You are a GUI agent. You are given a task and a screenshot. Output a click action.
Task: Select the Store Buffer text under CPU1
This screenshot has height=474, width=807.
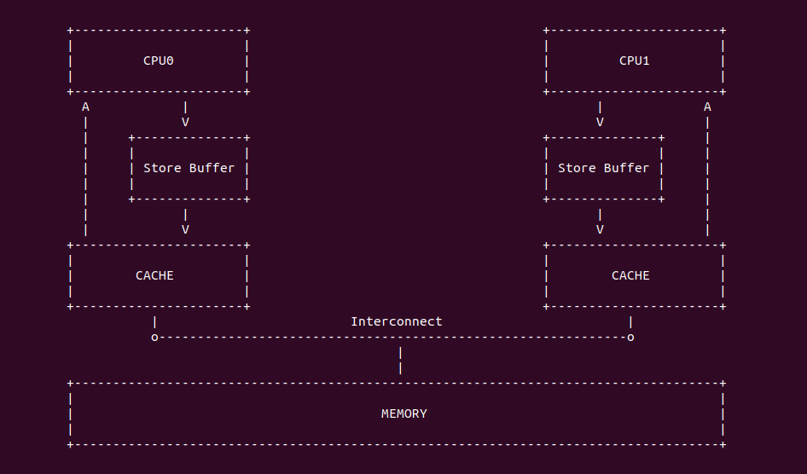tap(603, 168)
